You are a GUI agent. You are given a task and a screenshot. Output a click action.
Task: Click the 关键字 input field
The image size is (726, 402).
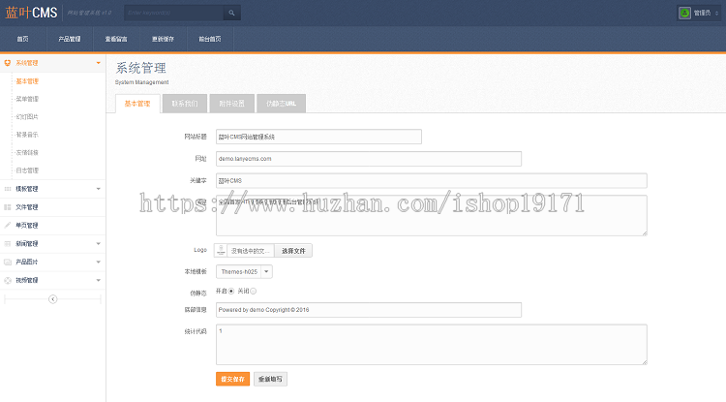pos(432,180)
